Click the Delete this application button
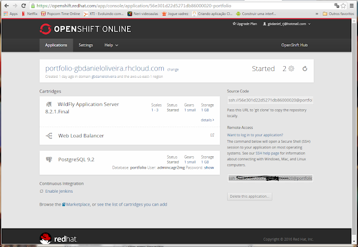This screenshot has height=247, width=358. point(249,196)
